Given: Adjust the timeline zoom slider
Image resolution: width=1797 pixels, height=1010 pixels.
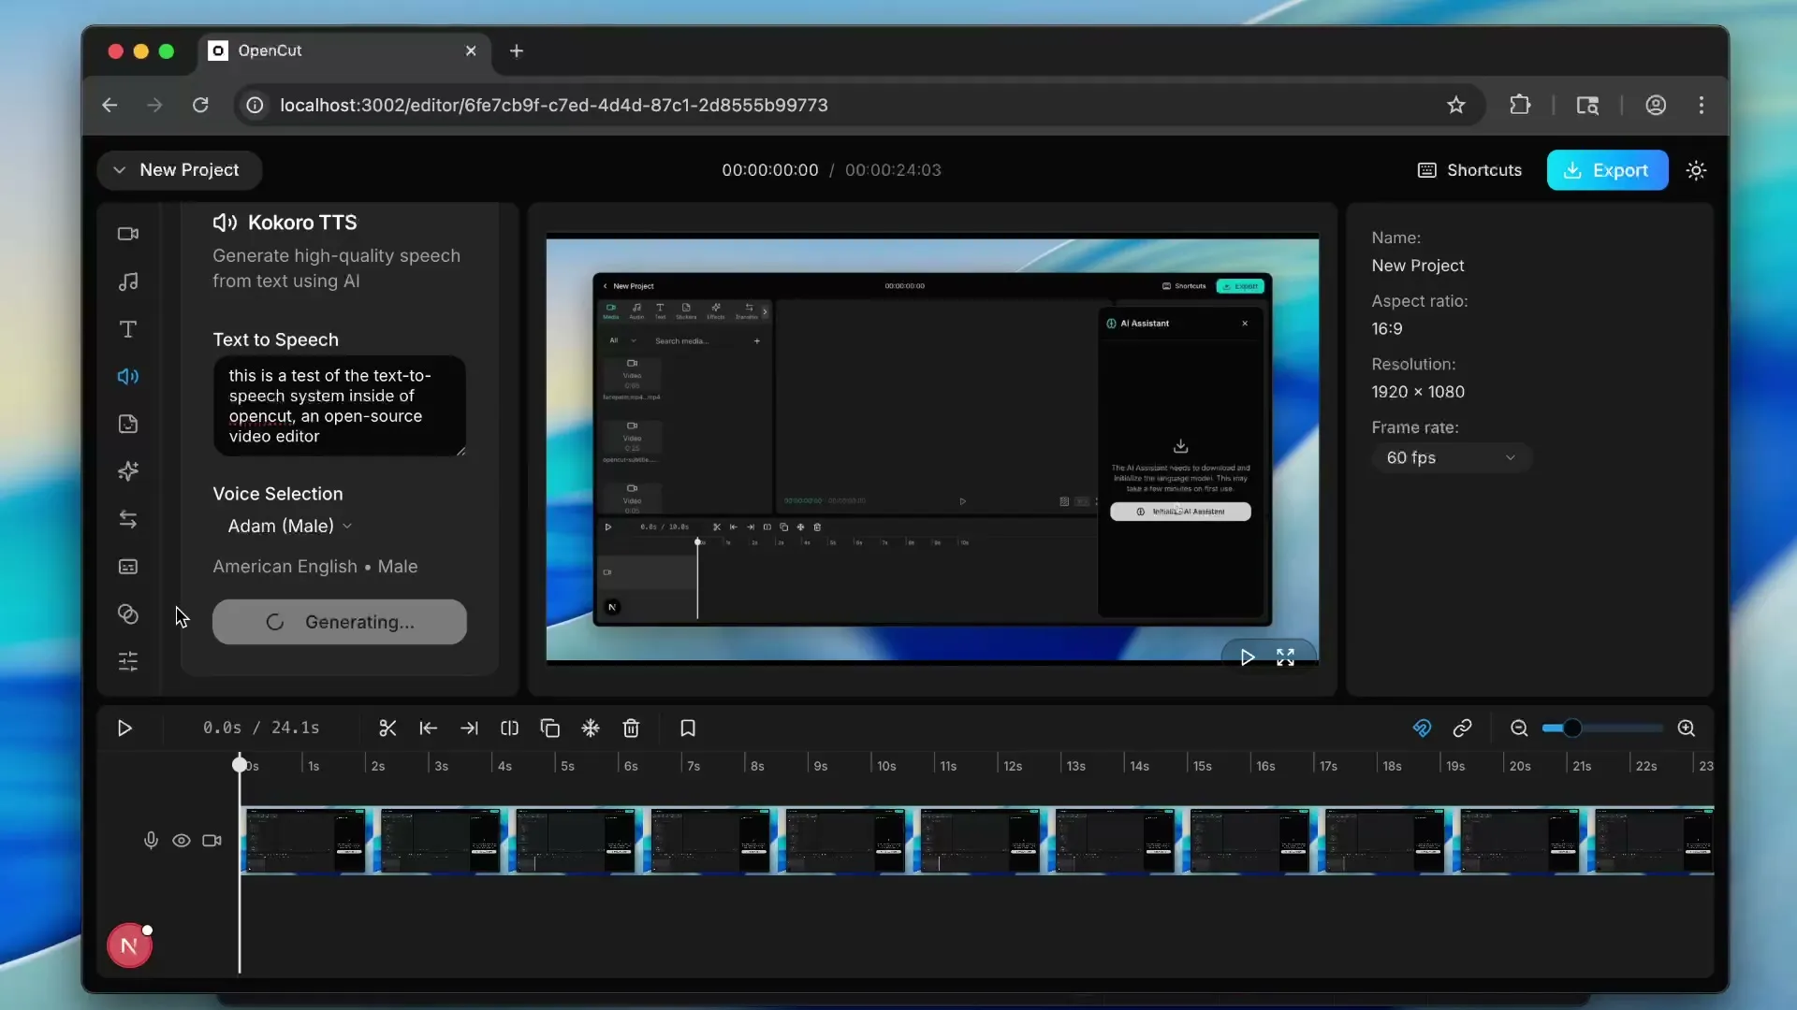Looking at the screenshot, I should [x=1602, y=729].
